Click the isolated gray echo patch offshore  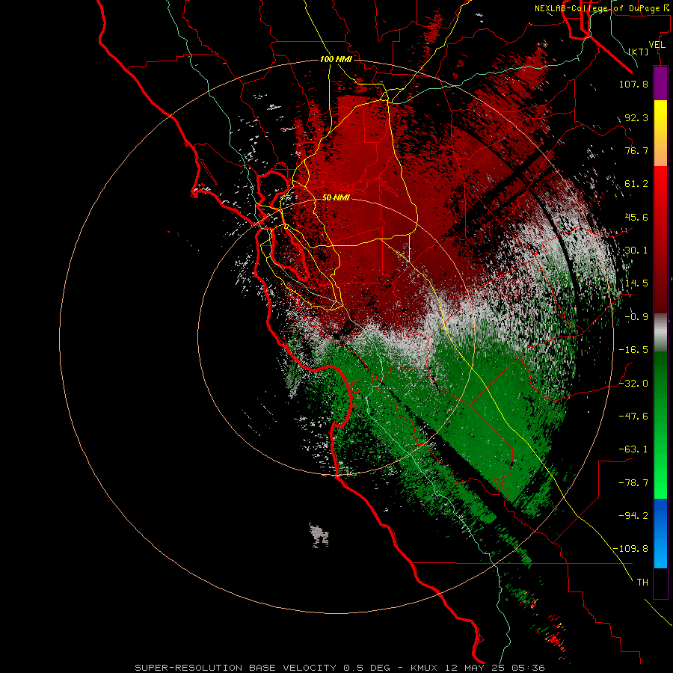(319, 535)
